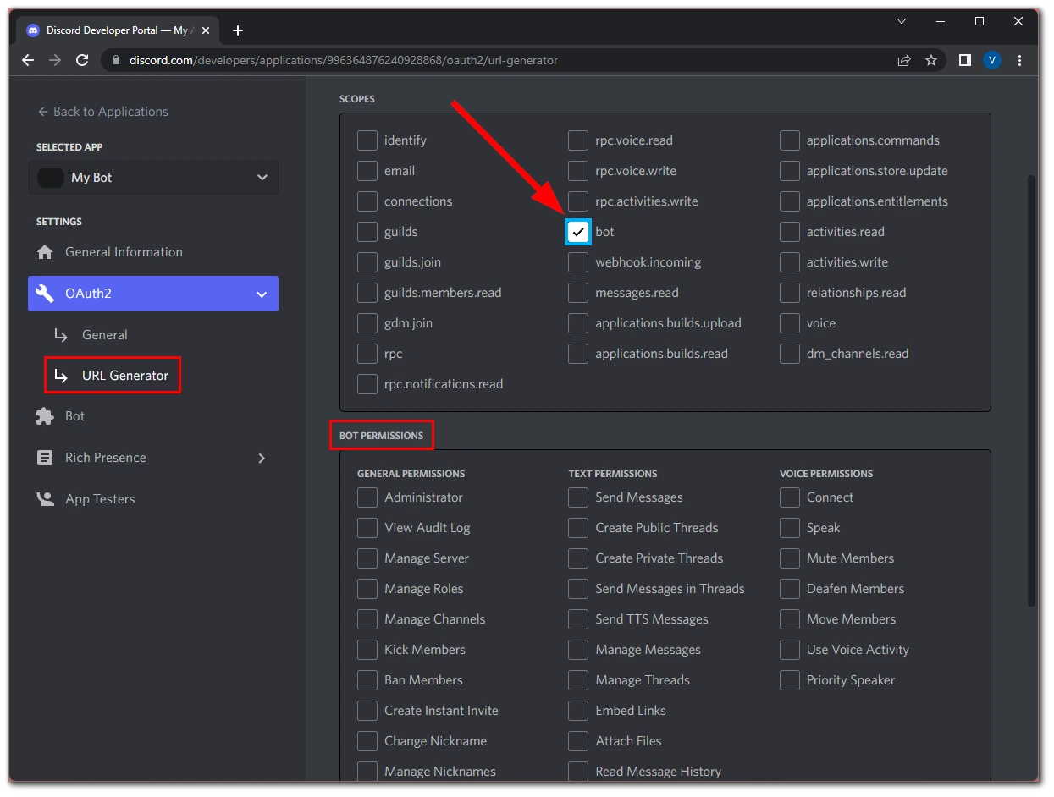The width and height of the screenshot is (1054, 797).
Task: Open the Chrome profile avatar V
Action: pos(992,60)
